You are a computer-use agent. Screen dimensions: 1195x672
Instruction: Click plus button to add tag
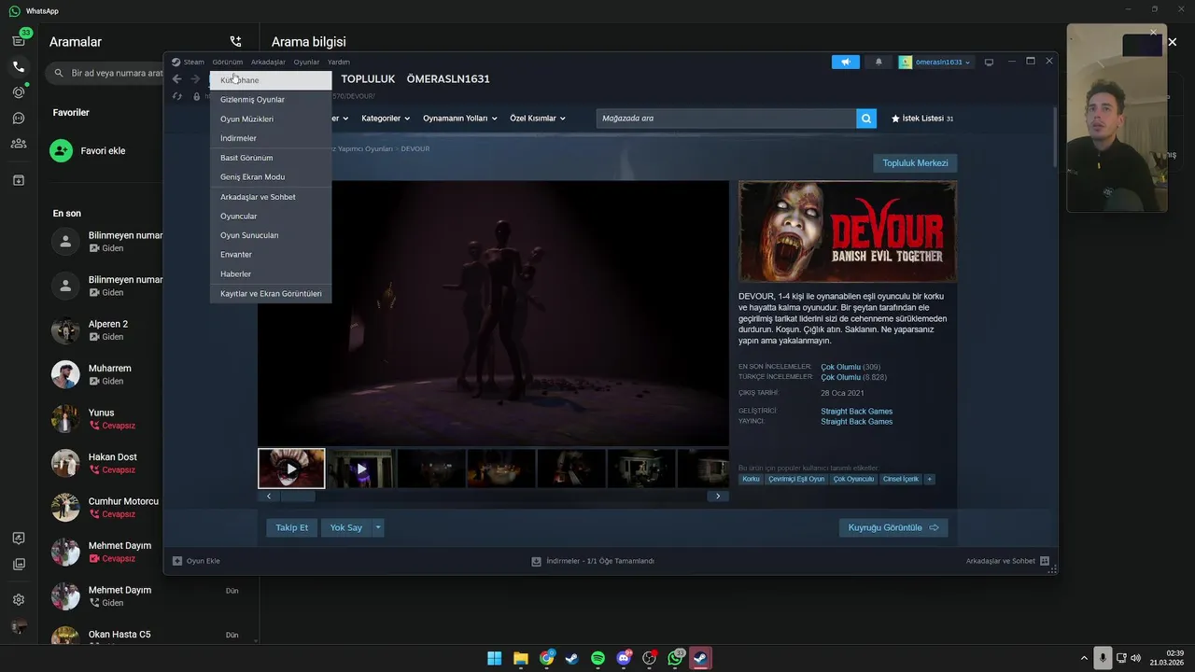click(929, 479)
